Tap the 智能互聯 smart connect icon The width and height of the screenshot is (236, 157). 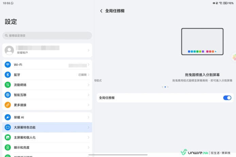click(8, 95)
